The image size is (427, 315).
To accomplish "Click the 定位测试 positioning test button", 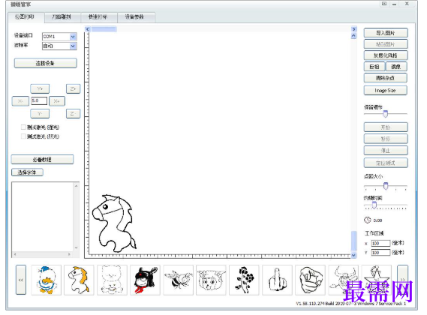I will (x=386, y=163).
